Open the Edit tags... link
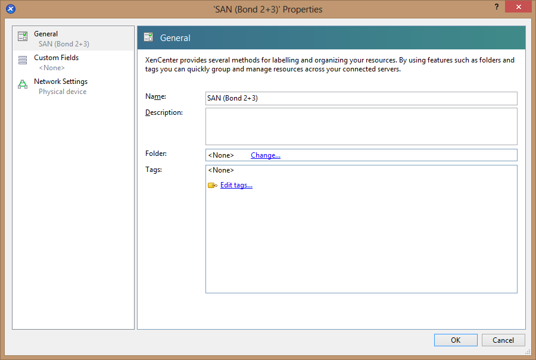This screenshot has height=360, width=536. point(236,185)
